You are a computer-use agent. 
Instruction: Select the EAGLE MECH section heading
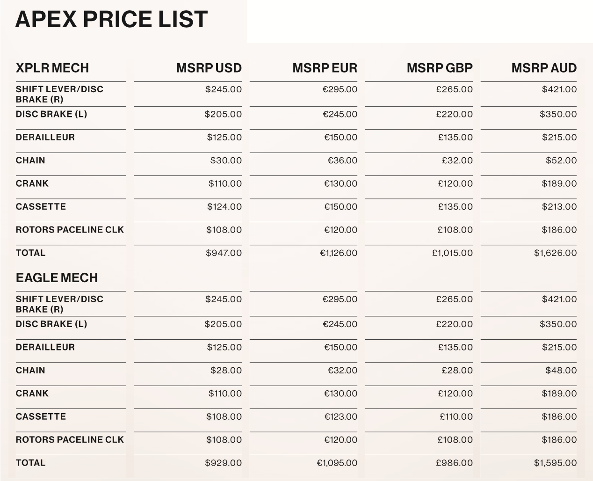point(57,278)
